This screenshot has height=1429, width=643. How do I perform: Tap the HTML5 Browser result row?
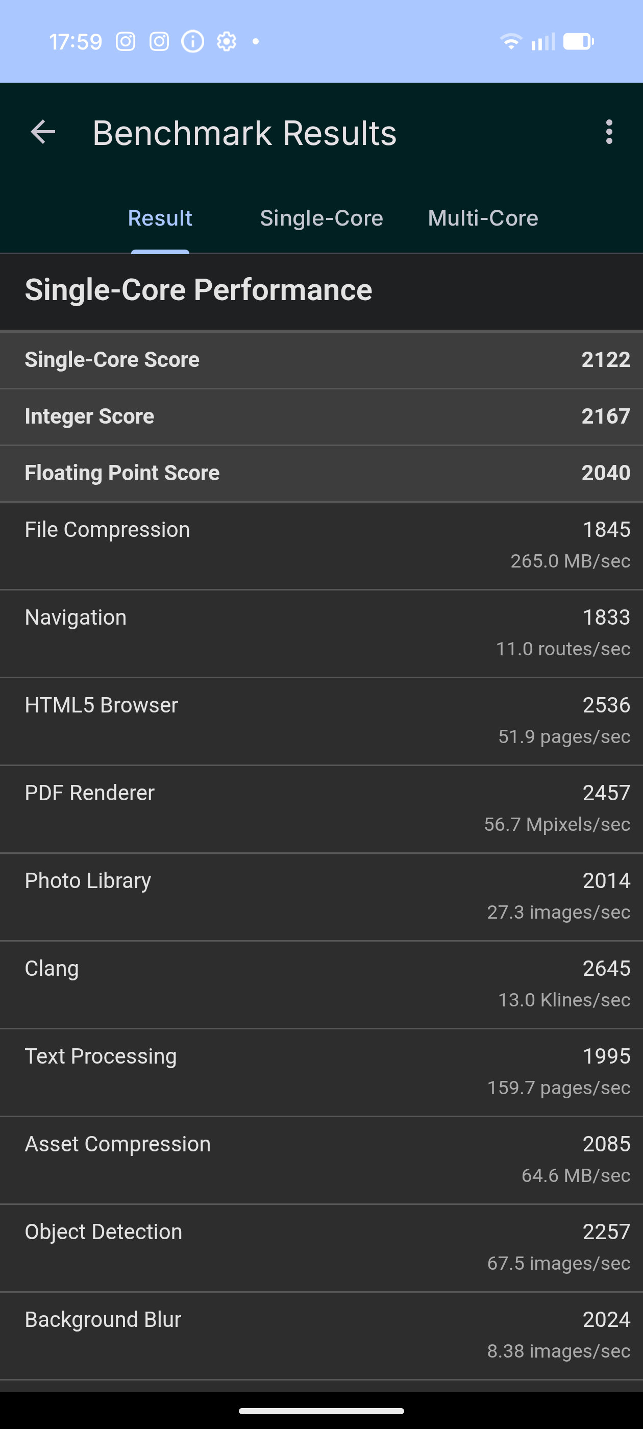321,721
